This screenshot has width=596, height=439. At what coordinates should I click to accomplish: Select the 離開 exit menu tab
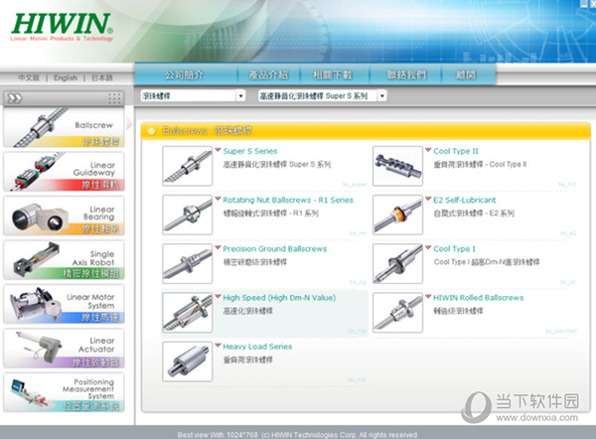pyautogui.click(x=466, y=74)
